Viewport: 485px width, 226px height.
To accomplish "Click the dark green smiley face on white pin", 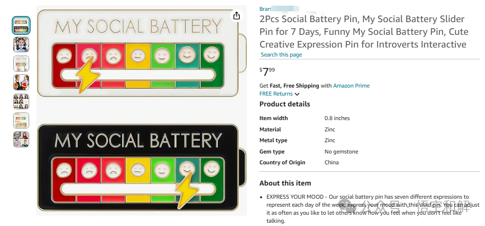I will pos(212,55).
